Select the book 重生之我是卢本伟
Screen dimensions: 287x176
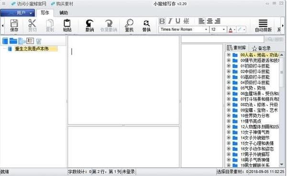(x=32, y=49)
